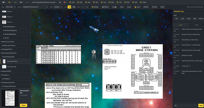Zoom in with the plus button
Viewport: 204px width, 108px height.
click(87, 7)
